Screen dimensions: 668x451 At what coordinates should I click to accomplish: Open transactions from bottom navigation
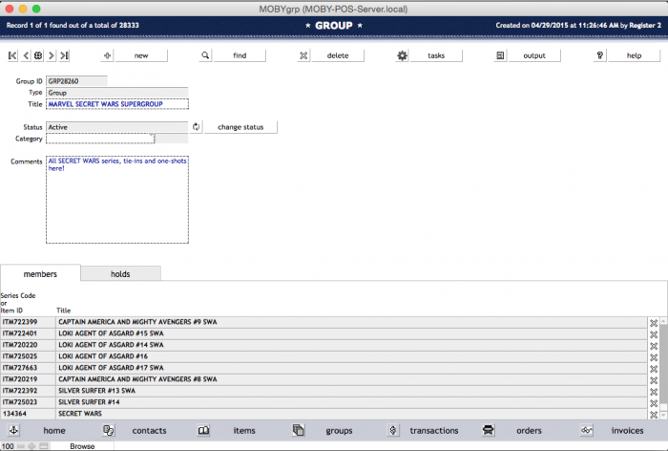click(x=434, y=431)
